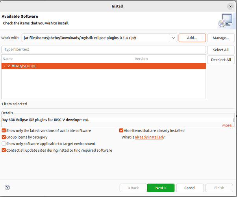Click the Manage... button
The image size is (237, 197).
[x=221, y=38]
